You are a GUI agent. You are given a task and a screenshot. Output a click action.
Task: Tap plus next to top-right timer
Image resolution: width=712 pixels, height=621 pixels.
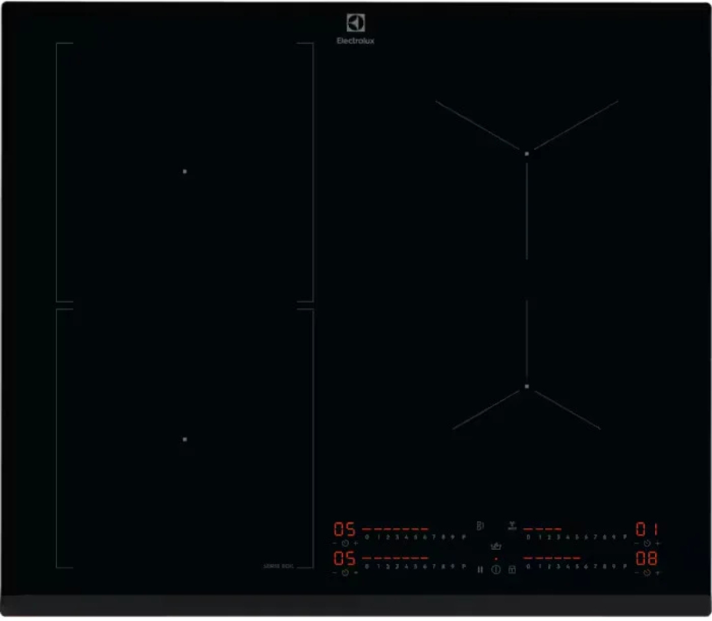click(x=658, y=543)
